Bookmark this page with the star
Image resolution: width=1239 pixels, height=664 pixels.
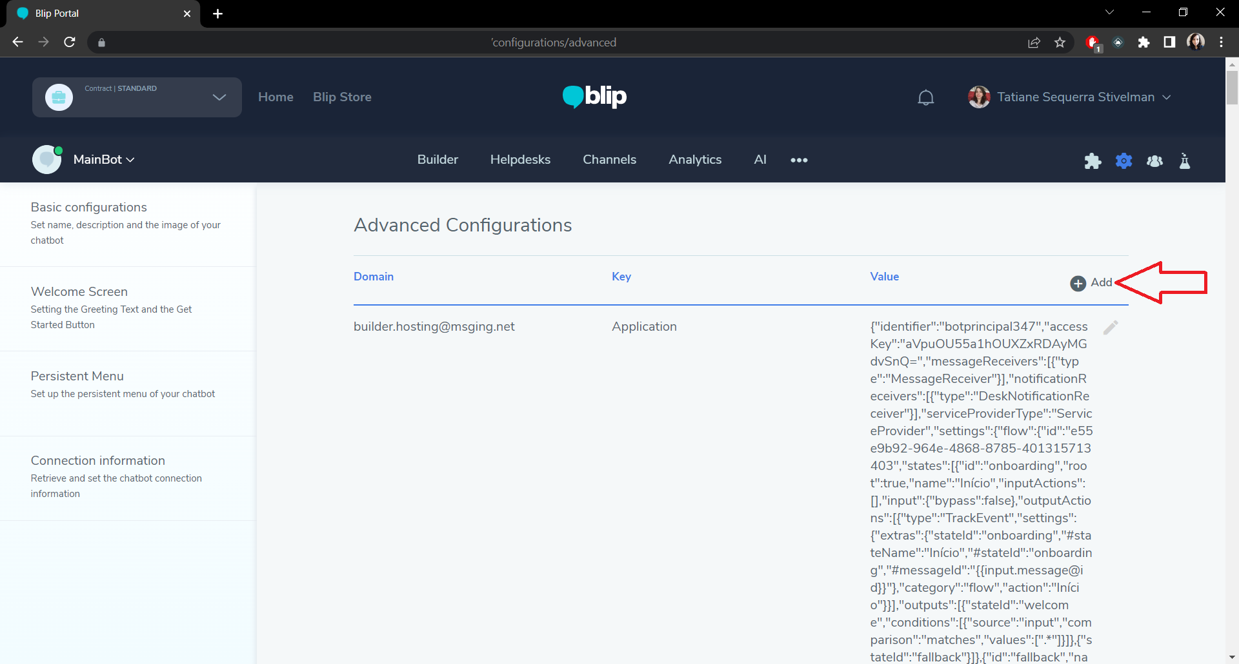pyautogui.click(x=1060, y=43)
